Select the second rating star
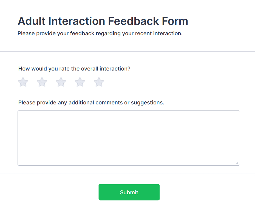Screen dimensions: 255x214 point(42,82)
